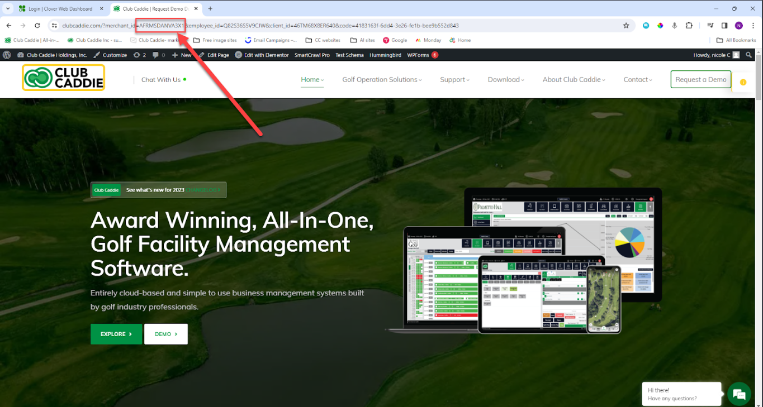
Task: Open site information icon in address bar
Action: click(x=54, y=26)
